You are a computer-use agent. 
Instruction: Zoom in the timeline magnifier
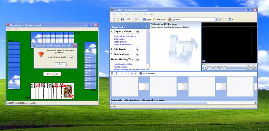coord(122,73)
